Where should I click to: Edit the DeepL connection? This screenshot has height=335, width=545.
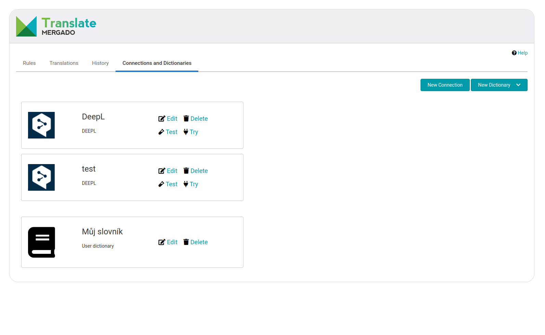(172, 119)
